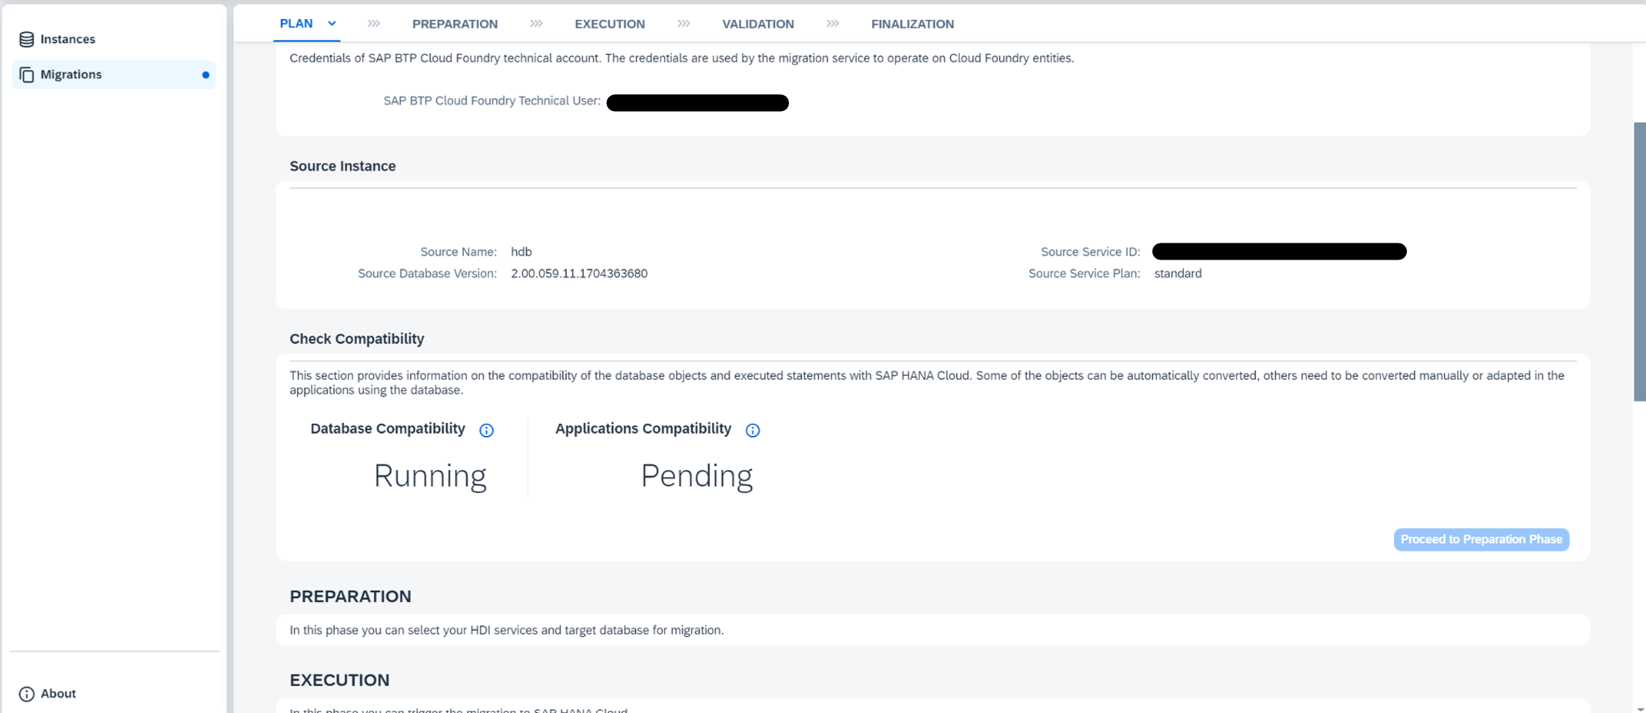Click the 'EXECUTION' section heading below
The image size is (1646, 713).
click(x=340, y=680)
